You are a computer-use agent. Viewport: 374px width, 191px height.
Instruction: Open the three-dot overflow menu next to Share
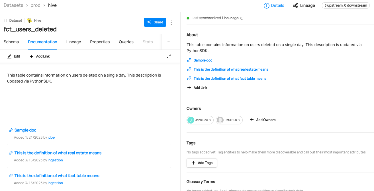click(171, 22)
